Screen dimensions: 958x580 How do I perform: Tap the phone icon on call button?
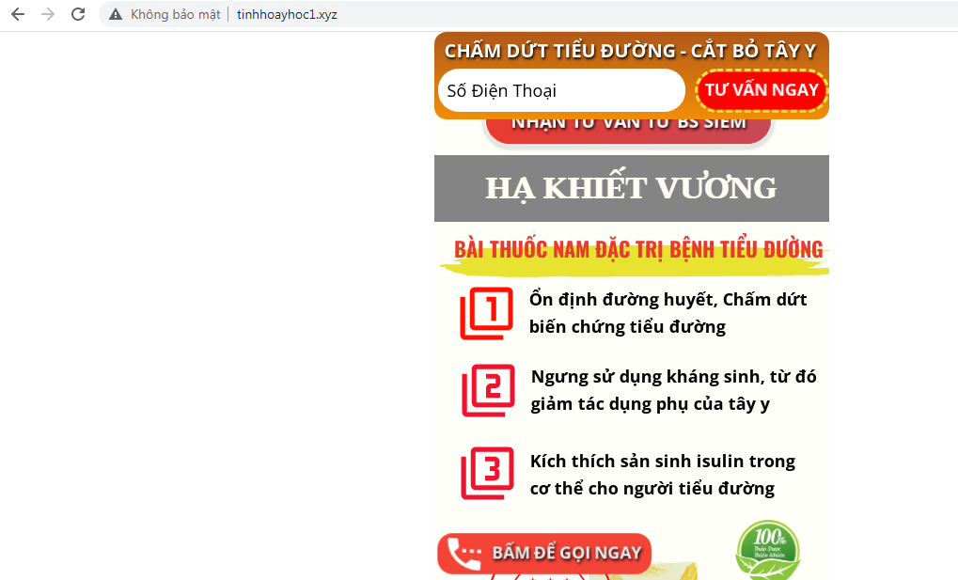point(463,554)
